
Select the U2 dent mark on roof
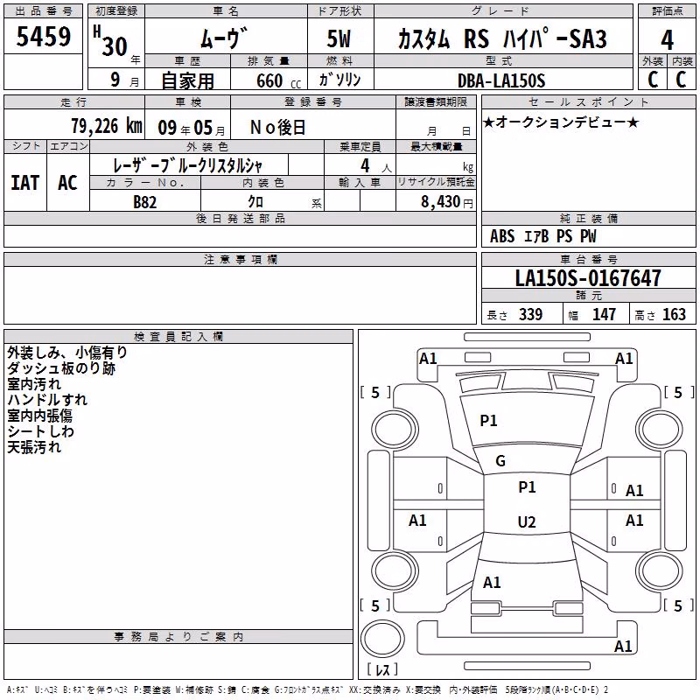(x=527, y=521)
